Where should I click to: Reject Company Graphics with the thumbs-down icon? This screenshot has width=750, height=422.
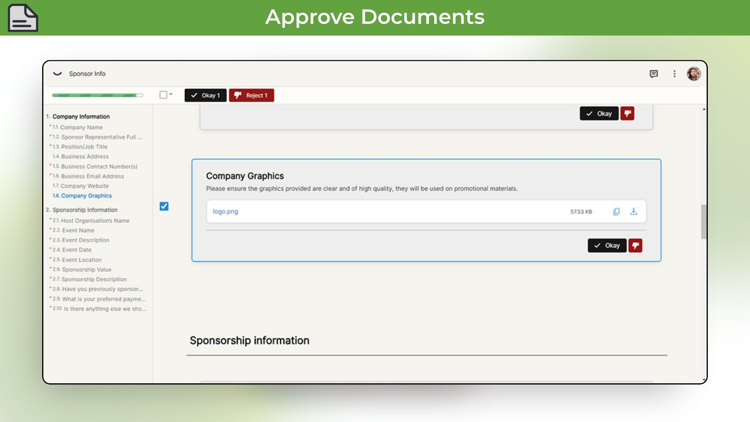point(636,245)
